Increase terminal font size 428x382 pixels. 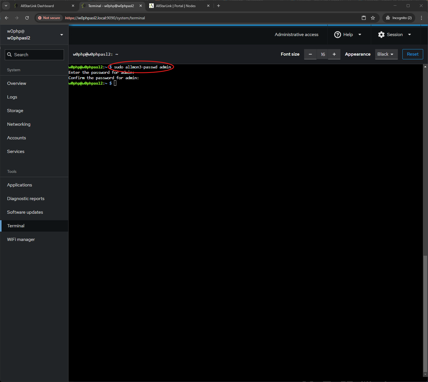(x=334, y=54)
